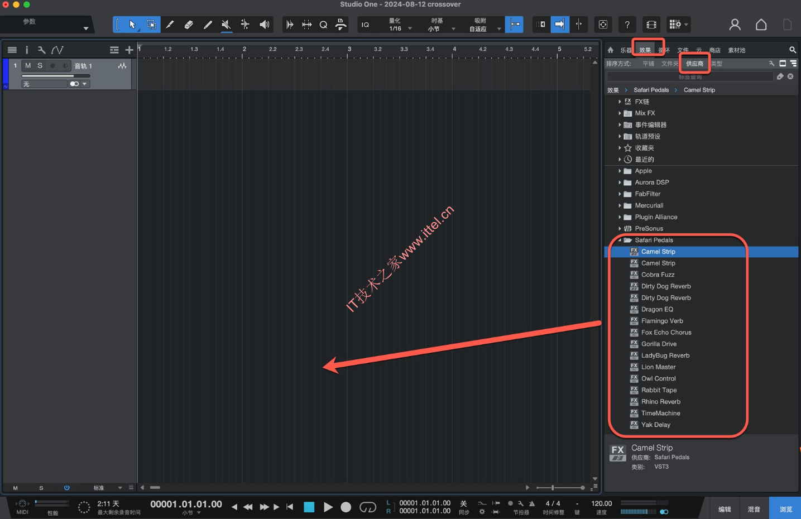Switch to the 文件 files tab
Screen dimensions: 801x519
(x=683, y=50)
